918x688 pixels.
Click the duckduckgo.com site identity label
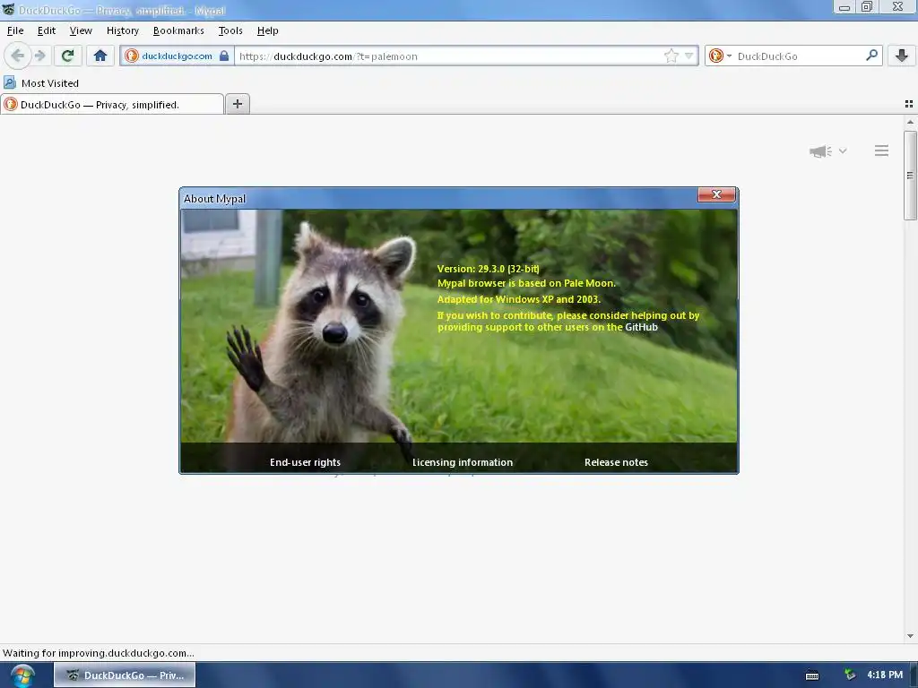(177, 56)
